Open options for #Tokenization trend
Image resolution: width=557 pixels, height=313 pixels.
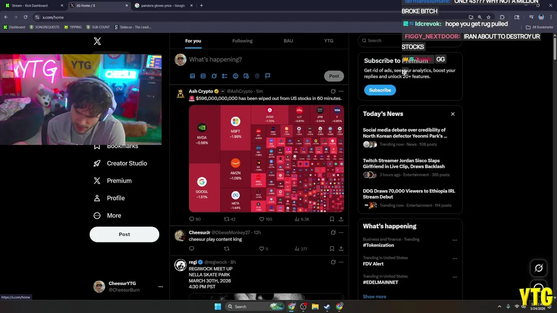point(455,240)
